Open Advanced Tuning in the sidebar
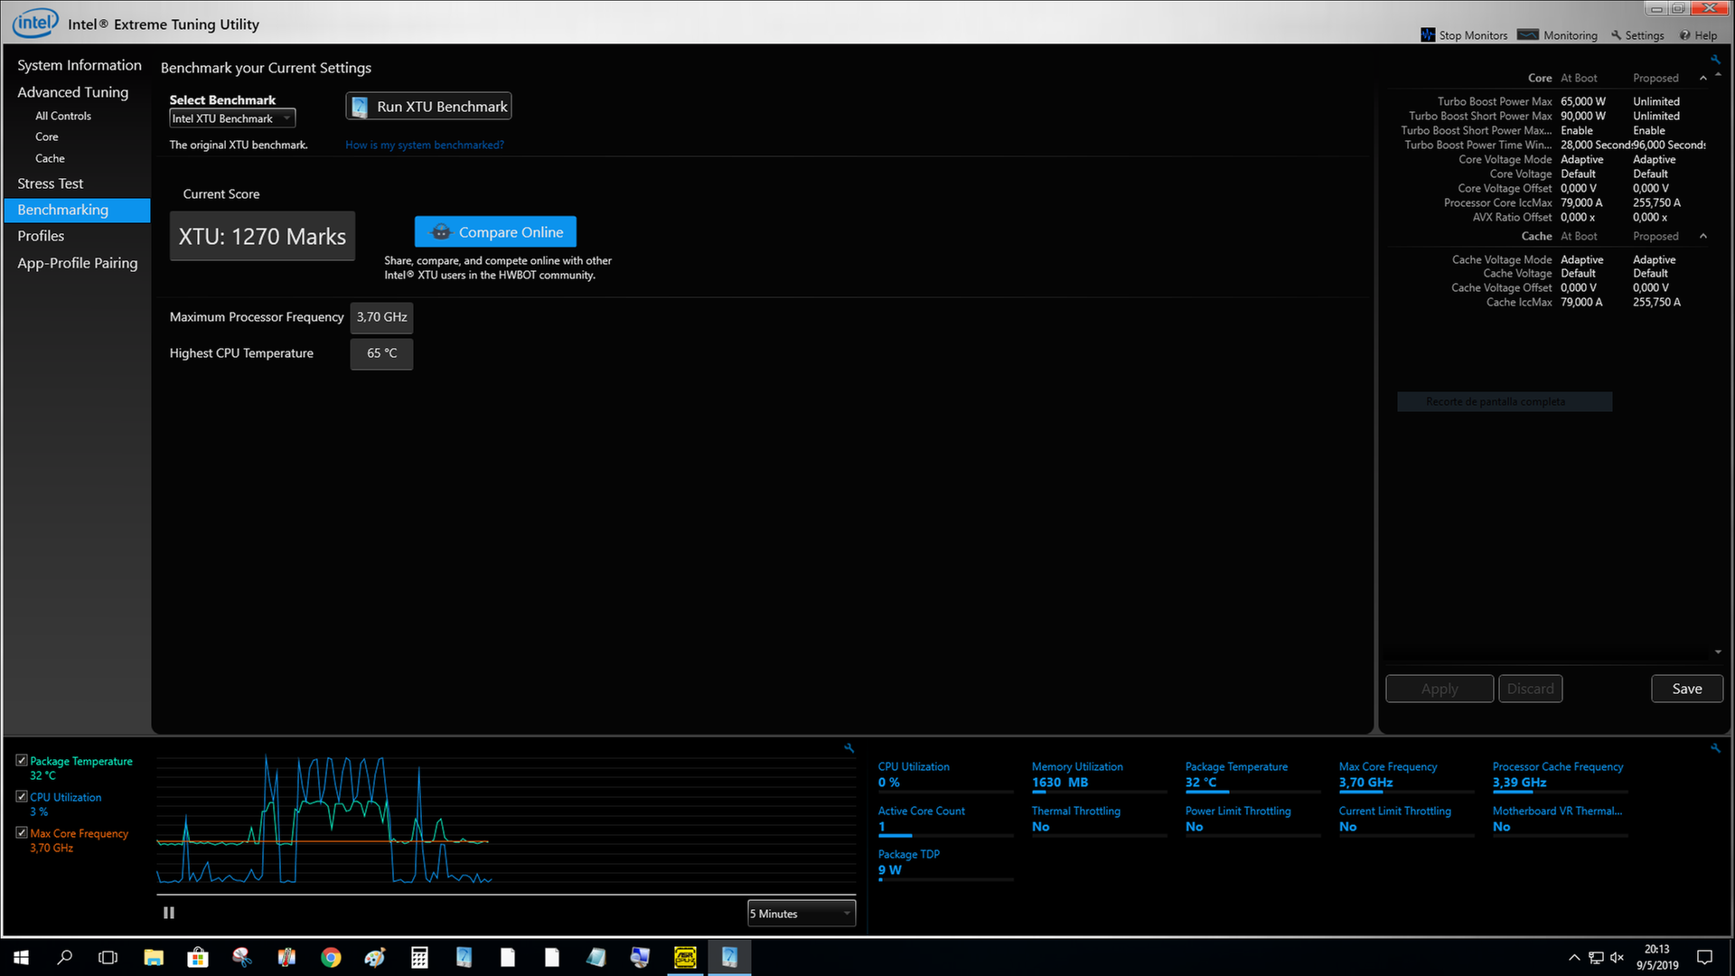 tap(73, 92)
